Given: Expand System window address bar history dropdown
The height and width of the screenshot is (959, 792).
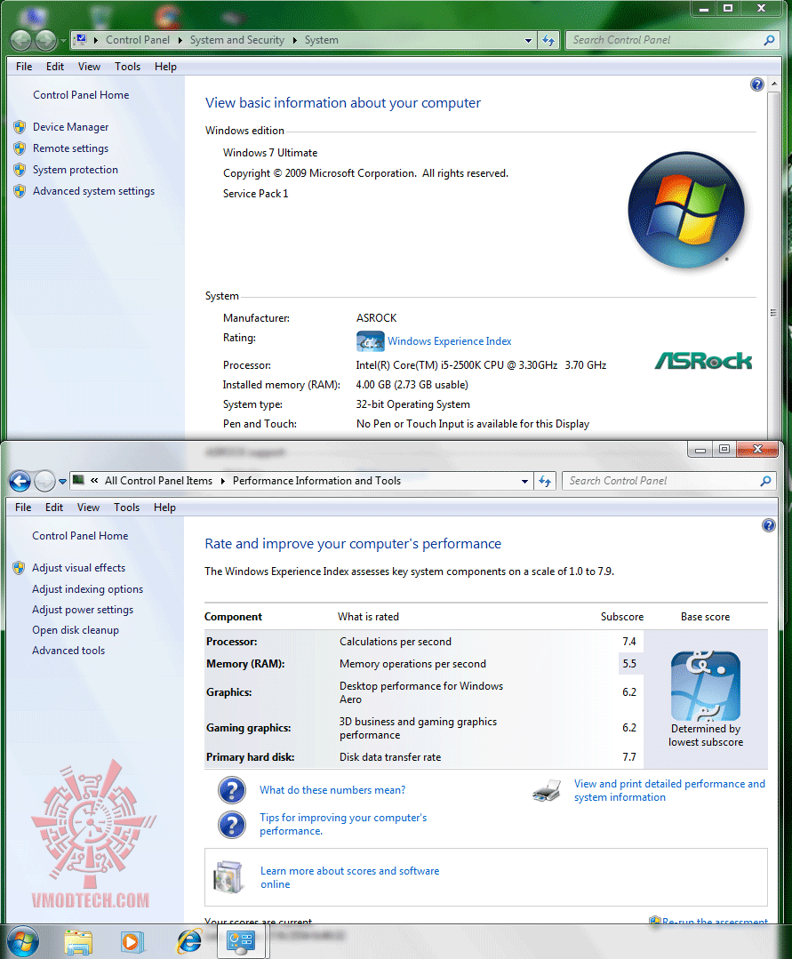Looking at the screenshot, I should tap(528, 40).
